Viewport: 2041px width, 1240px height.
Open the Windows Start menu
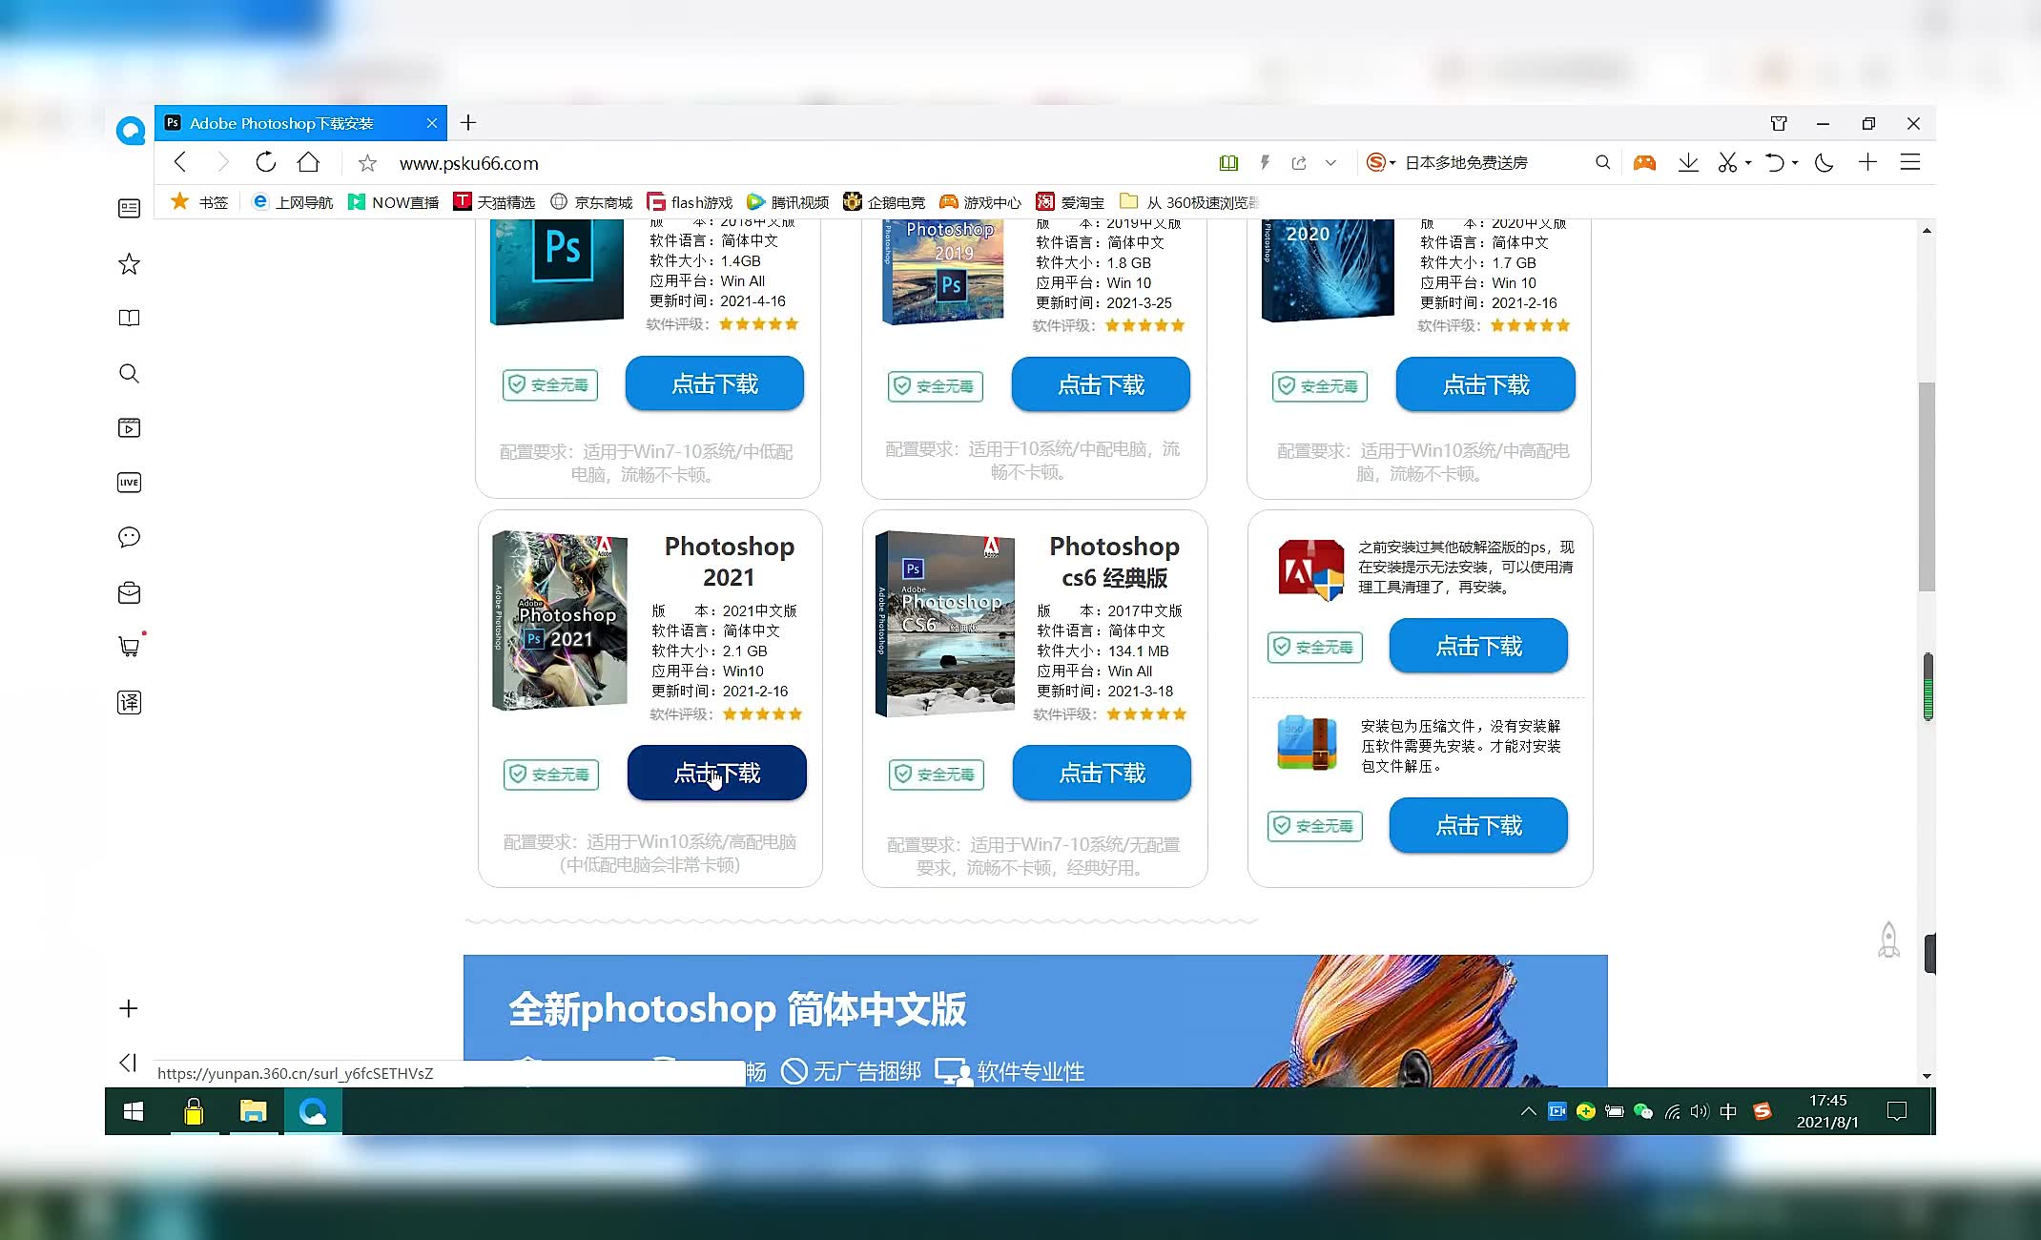(x=134, y=1111)
